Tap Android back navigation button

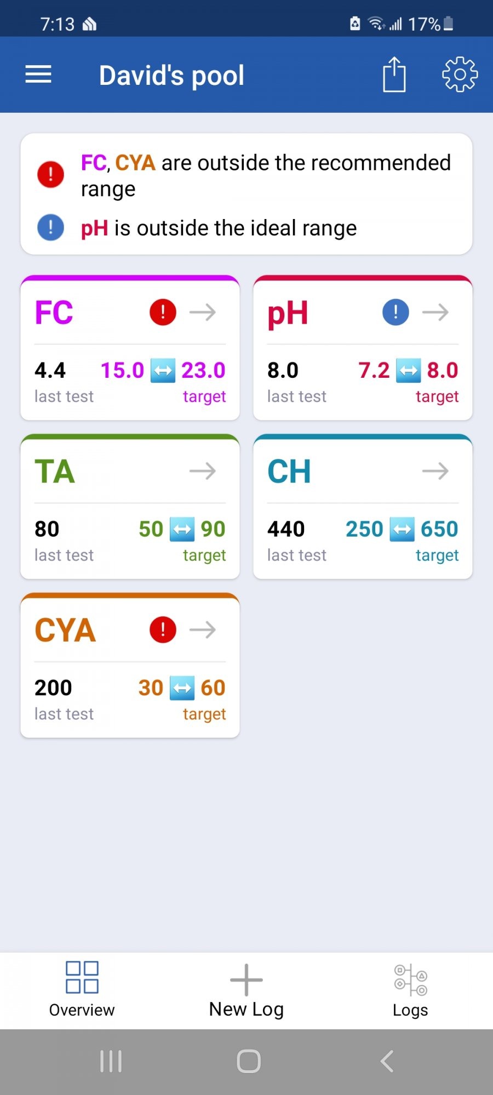(387, 1061)
